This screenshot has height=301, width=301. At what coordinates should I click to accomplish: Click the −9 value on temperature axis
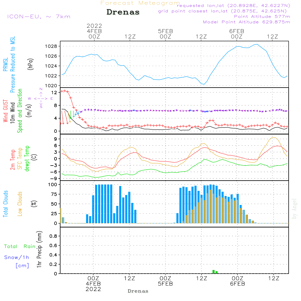[53, 178]
